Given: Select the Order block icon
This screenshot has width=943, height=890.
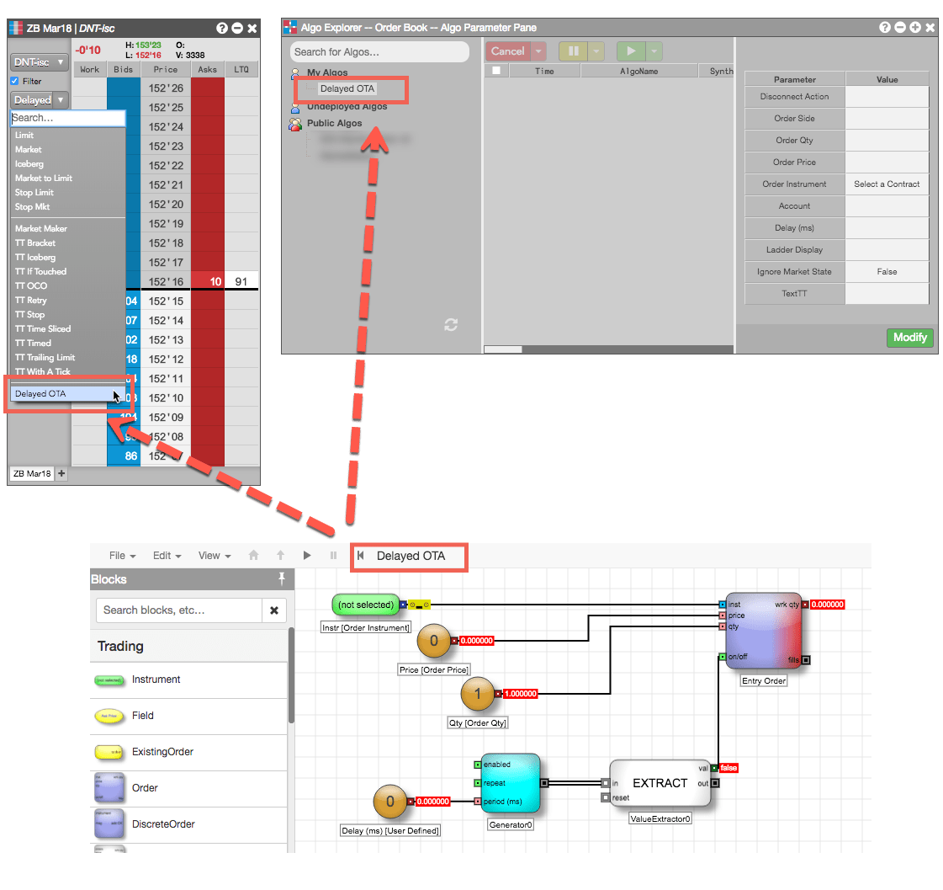Looking at the screenshot, I should coord(109,788).
